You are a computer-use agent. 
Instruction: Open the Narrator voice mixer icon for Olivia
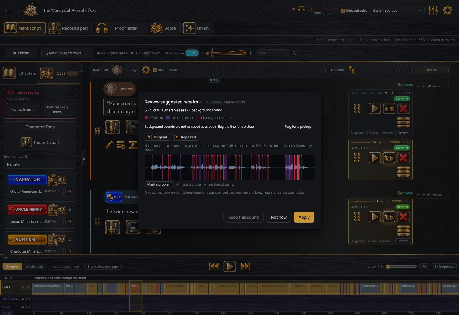pyautogui.click(x=69, y=191)
